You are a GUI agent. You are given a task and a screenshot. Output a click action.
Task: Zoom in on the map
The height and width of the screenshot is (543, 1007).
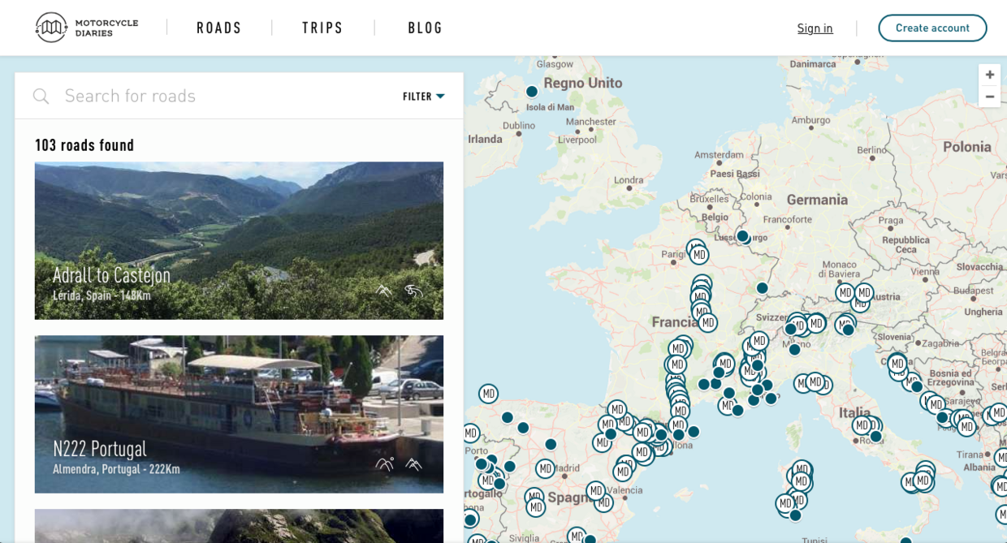click(989, 75)
